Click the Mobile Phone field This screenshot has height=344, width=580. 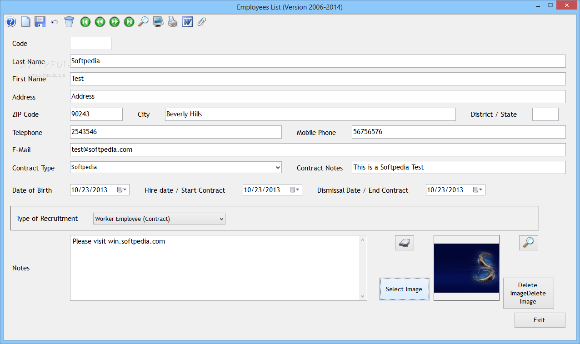(x=459, y=132)
